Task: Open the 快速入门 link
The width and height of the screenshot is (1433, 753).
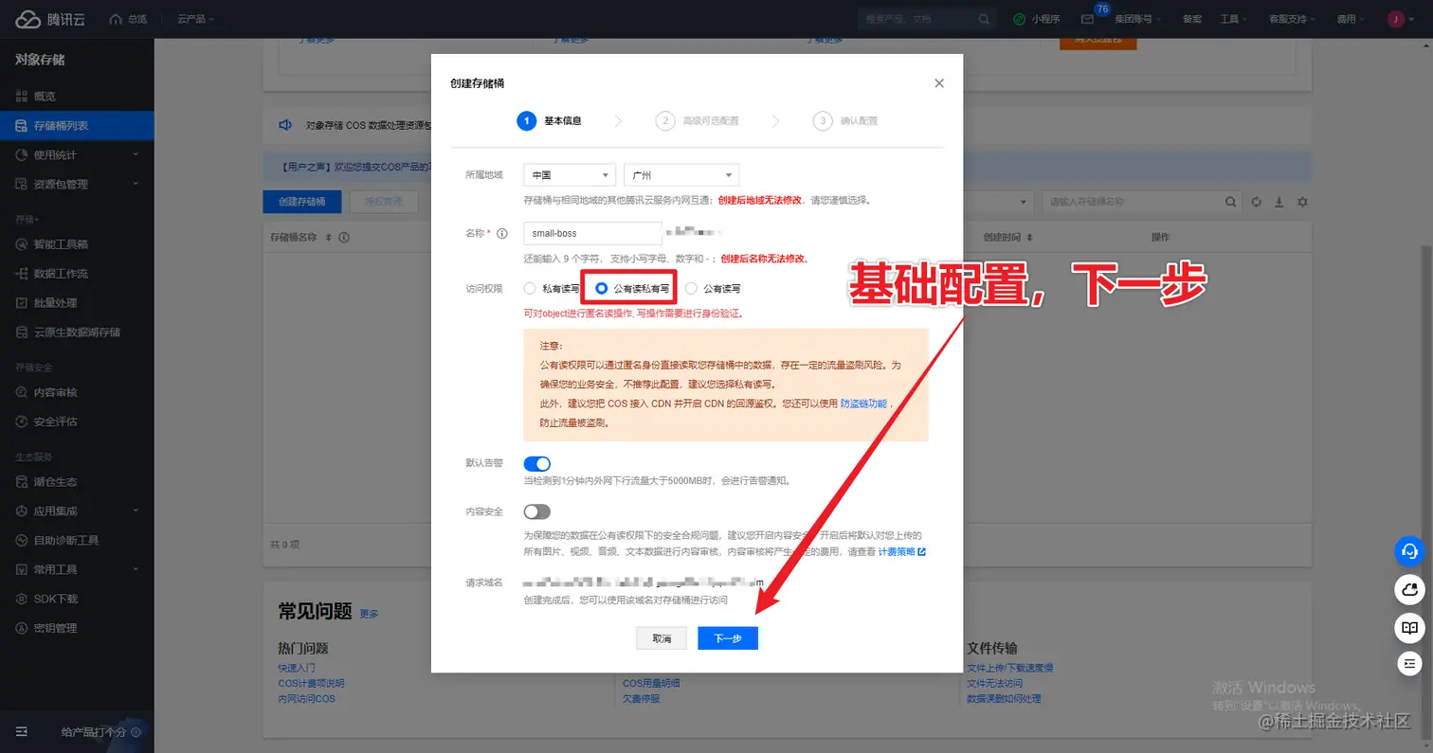Action: [296, 668]
